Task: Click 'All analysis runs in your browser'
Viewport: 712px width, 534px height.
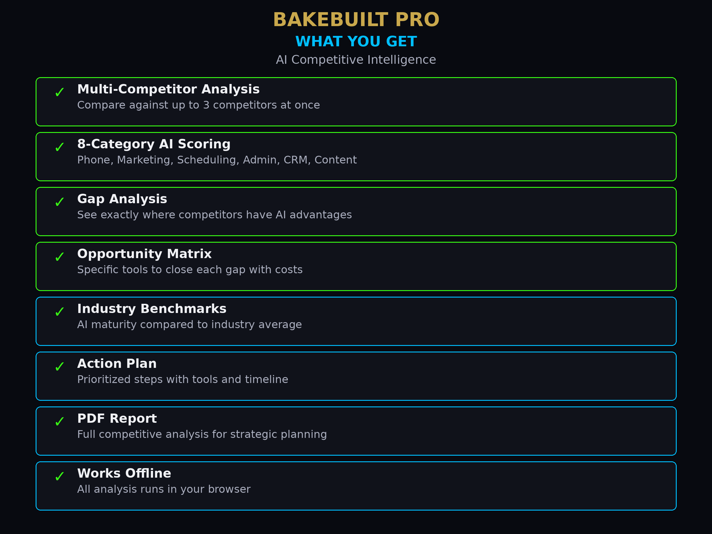Action: pos(164,489)
